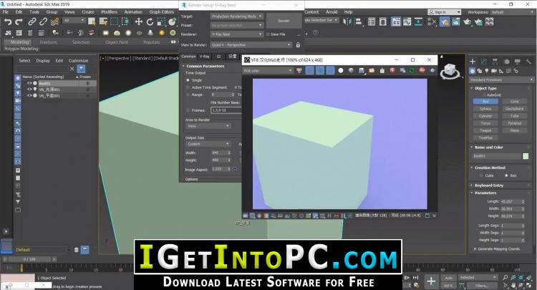Screen dimensions: 537x290
Task: Select the Single time output radio button
Action: click(x=188, y=80)
